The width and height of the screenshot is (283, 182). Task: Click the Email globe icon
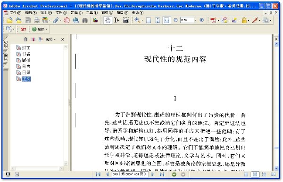76,20
